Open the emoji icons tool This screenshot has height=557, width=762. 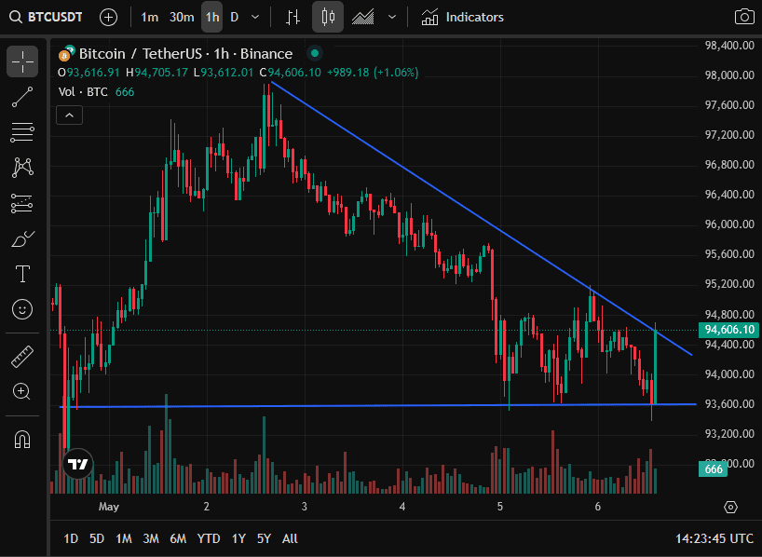point(22,309)
